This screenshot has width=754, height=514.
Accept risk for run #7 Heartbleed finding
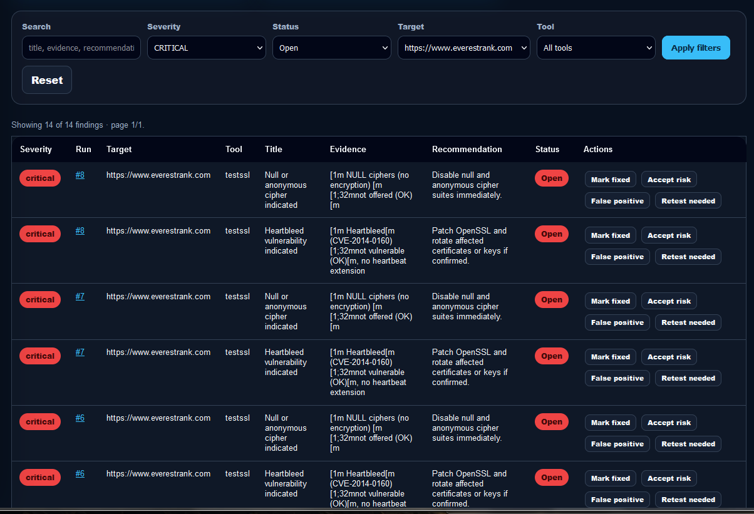(669, 357)
